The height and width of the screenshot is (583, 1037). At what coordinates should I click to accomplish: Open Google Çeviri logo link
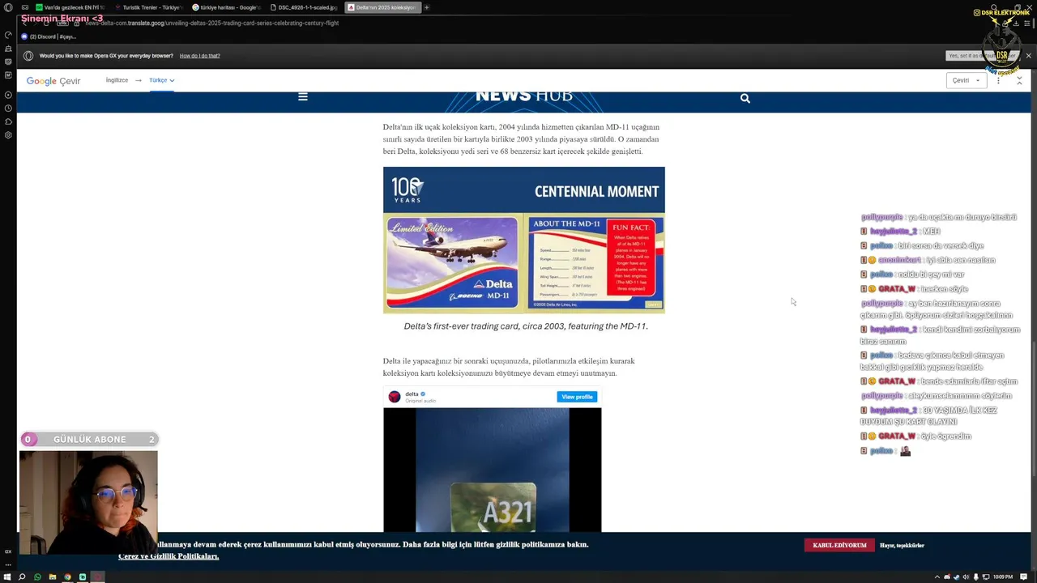click(53, 81)
